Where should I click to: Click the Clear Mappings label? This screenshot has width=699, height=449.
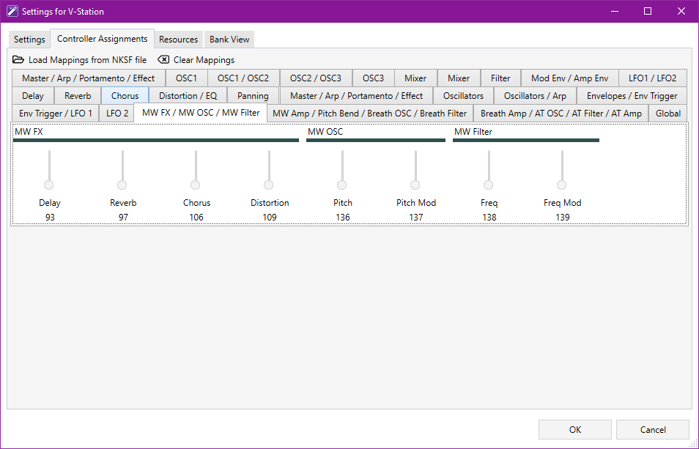click(204, 59)
